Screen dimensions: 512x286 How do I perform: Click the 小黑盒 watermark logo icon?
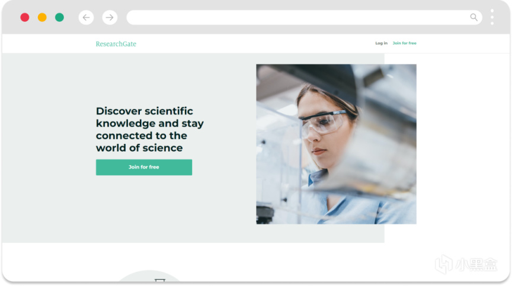(x=444, y=264)
